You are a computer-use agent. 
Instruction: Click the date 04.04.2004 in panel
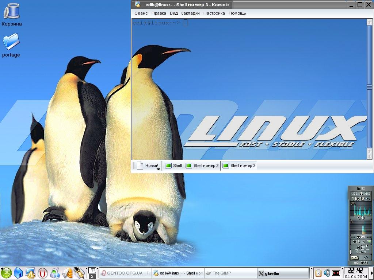click(356, 277)
